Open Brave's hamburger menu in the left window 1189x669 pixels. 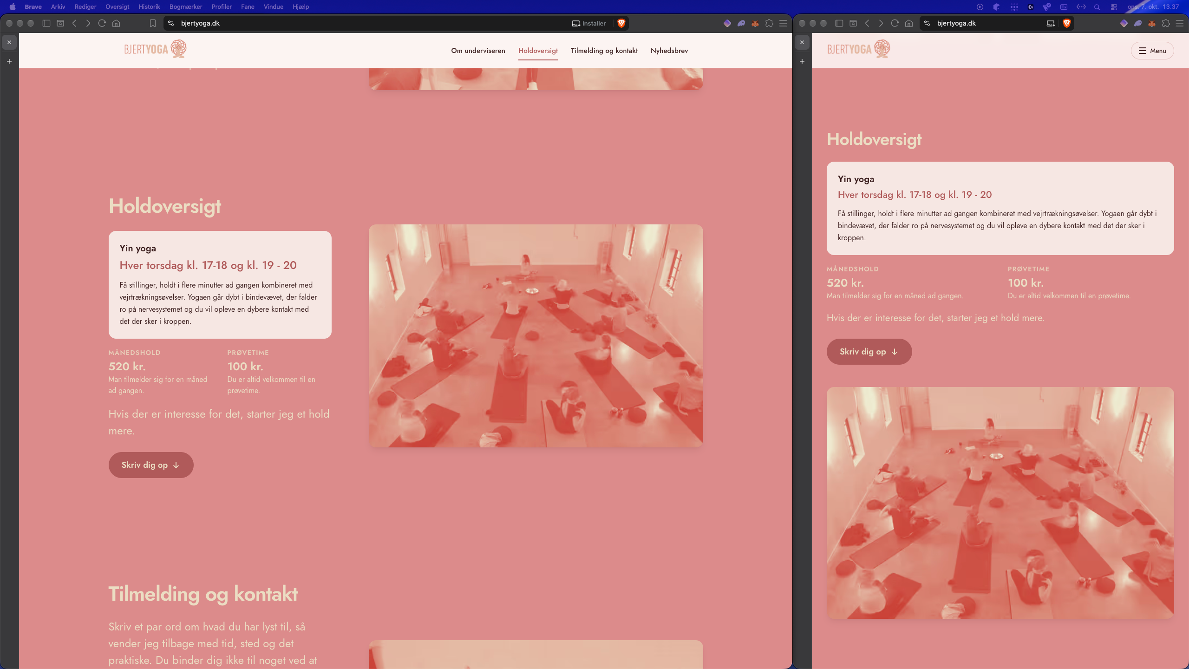click(783, 23)
